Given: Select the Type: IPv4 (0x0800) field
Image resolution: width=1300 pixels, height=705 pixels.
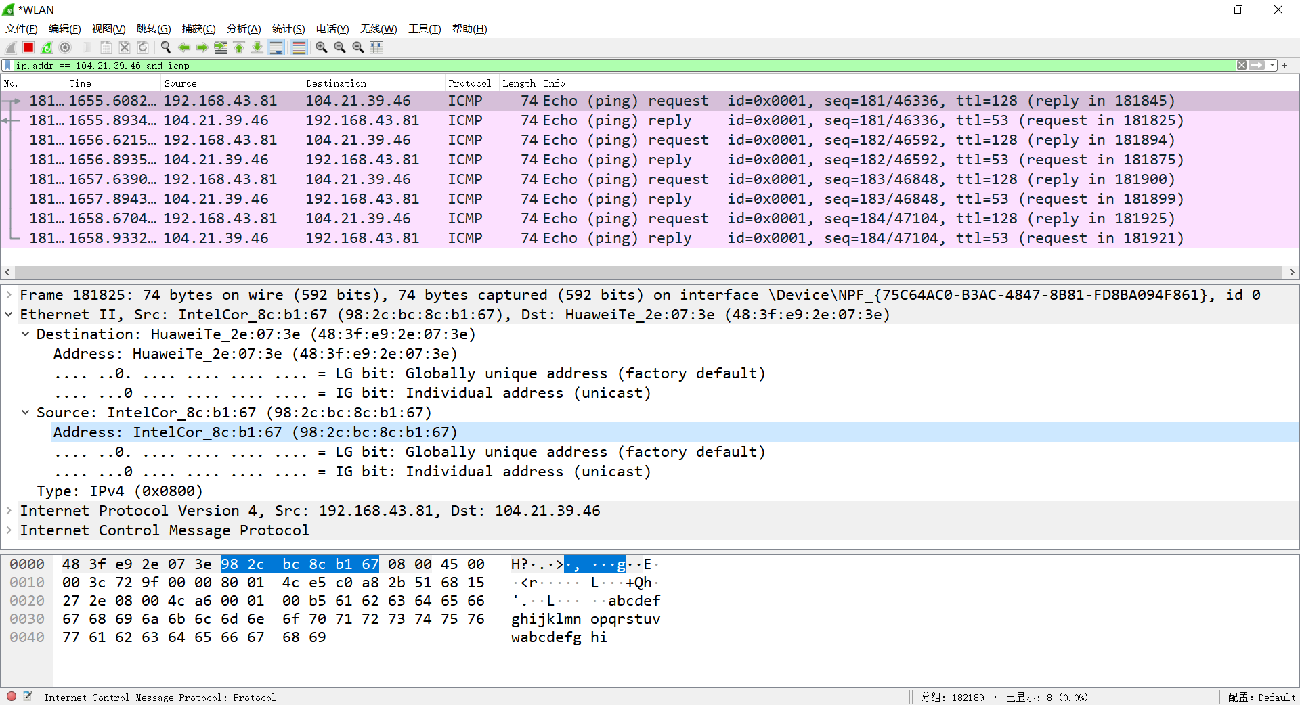Looking at the screenshot, I should (119, 491).
